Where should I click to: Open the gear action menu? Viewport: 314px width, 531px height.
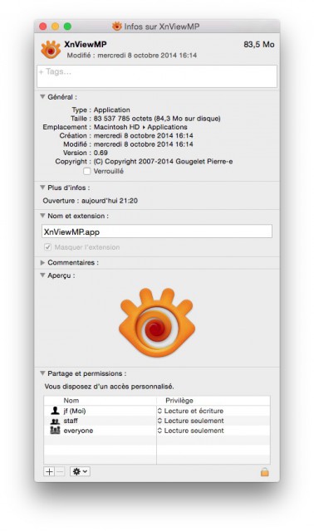80,471
